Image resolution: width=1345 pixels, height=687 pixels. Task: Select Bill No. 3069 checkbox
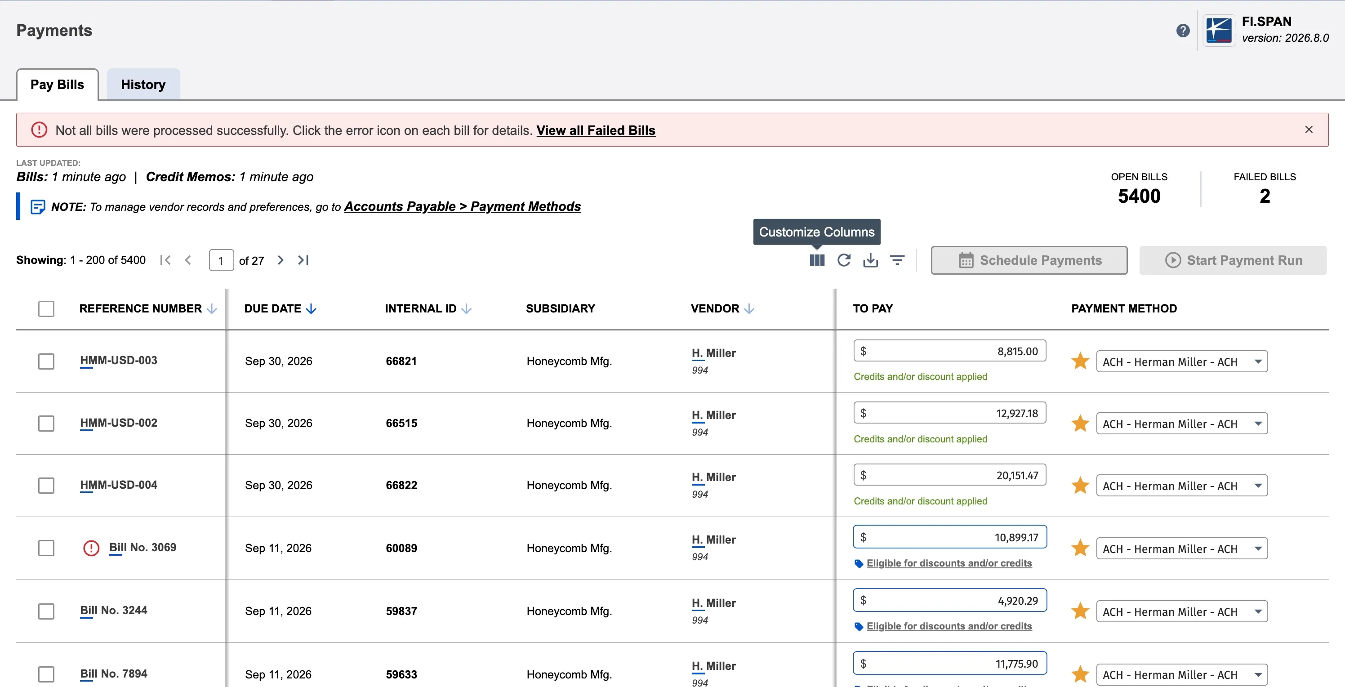pos(46,548)
